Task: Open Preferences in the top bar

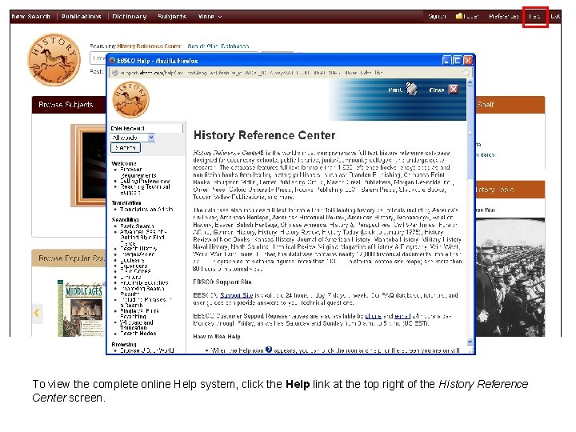Action: pyautogui.click(x=503, y=17)
